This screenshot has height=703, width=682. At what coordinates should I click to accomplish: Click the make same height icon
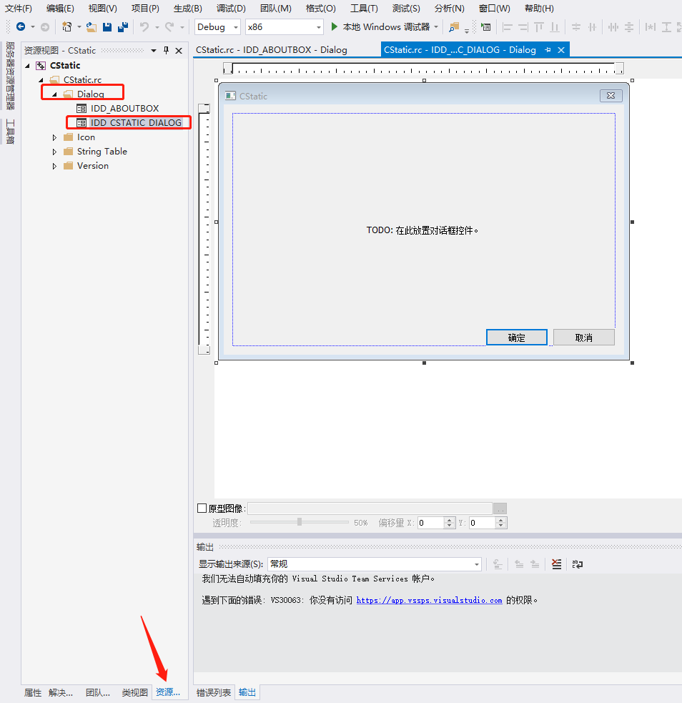(667, 27)
